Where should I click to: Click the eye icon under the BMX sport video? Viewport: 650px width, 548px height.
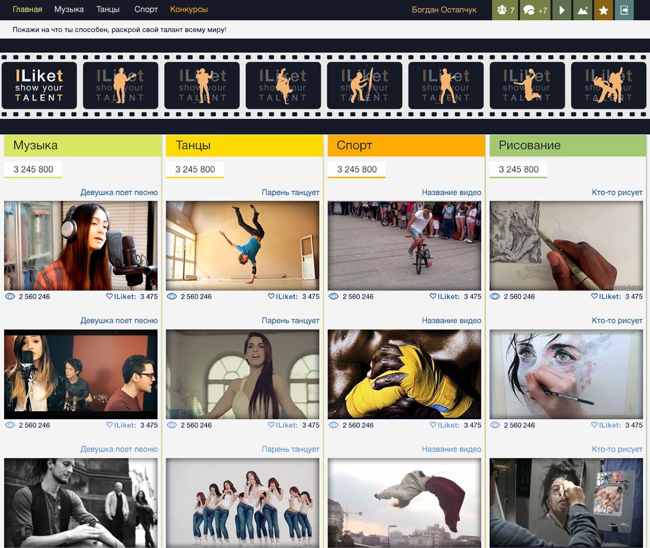coord(333,296)
